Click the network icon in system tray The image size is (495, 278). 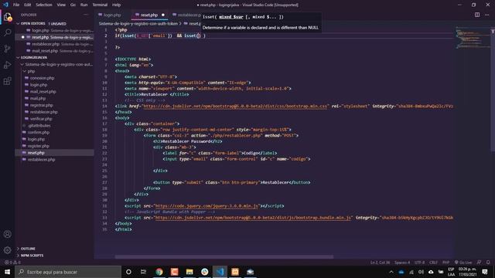coord(411,272)
